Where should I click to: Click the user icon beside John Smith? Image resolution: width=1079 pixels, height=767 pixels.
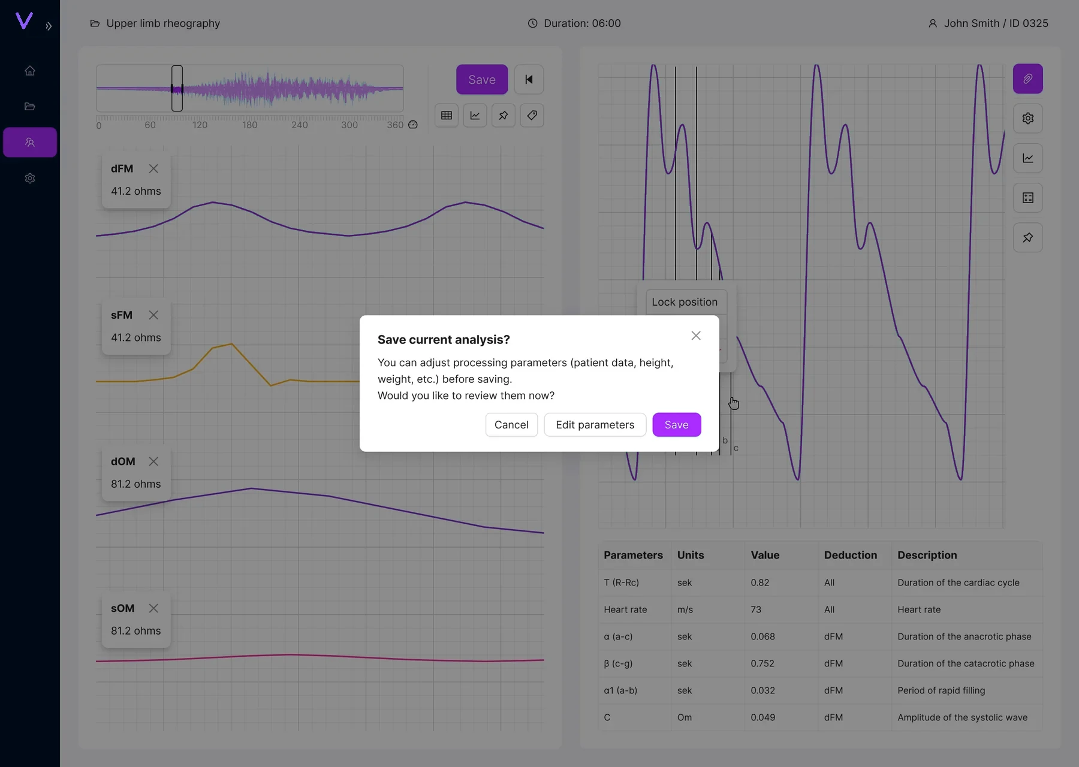[933, 23]
